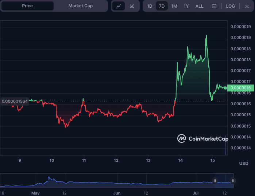Set time range to 1Y
The image size is (255, 196).
(x=186, y=6)
